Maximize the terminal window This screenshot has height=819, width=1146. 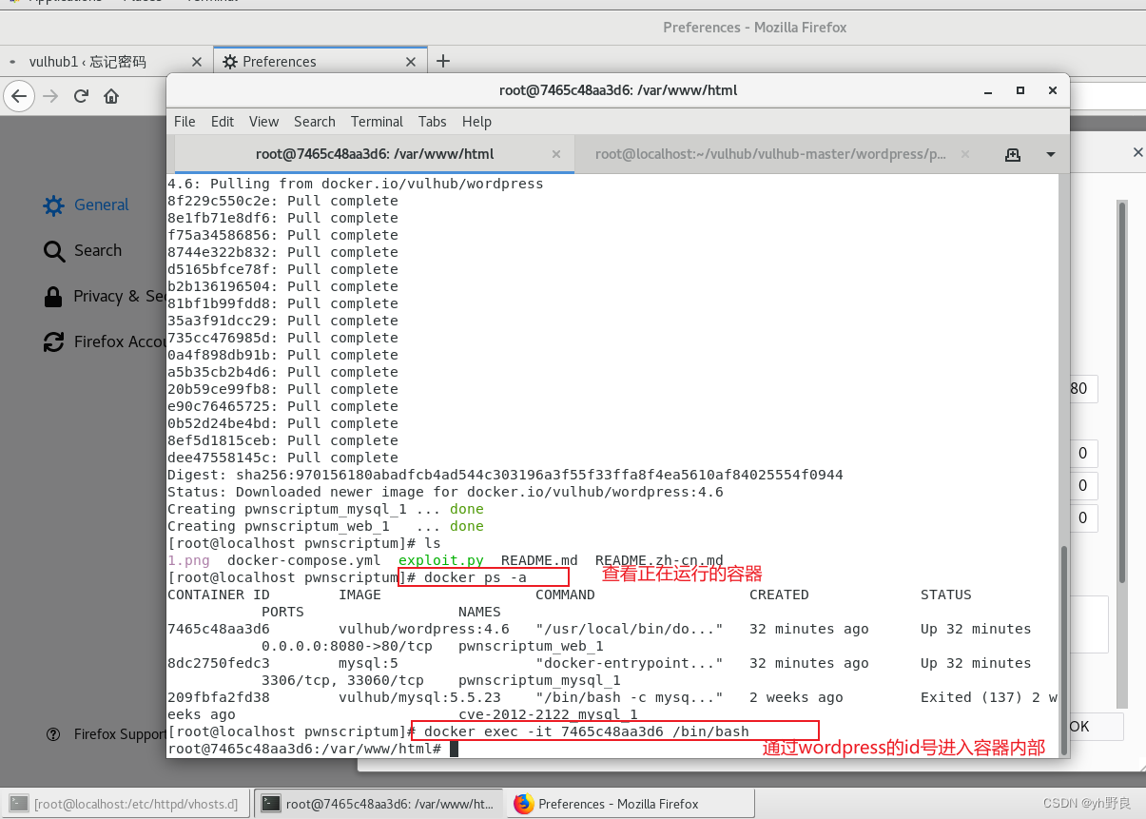(x=1020, y=90)
